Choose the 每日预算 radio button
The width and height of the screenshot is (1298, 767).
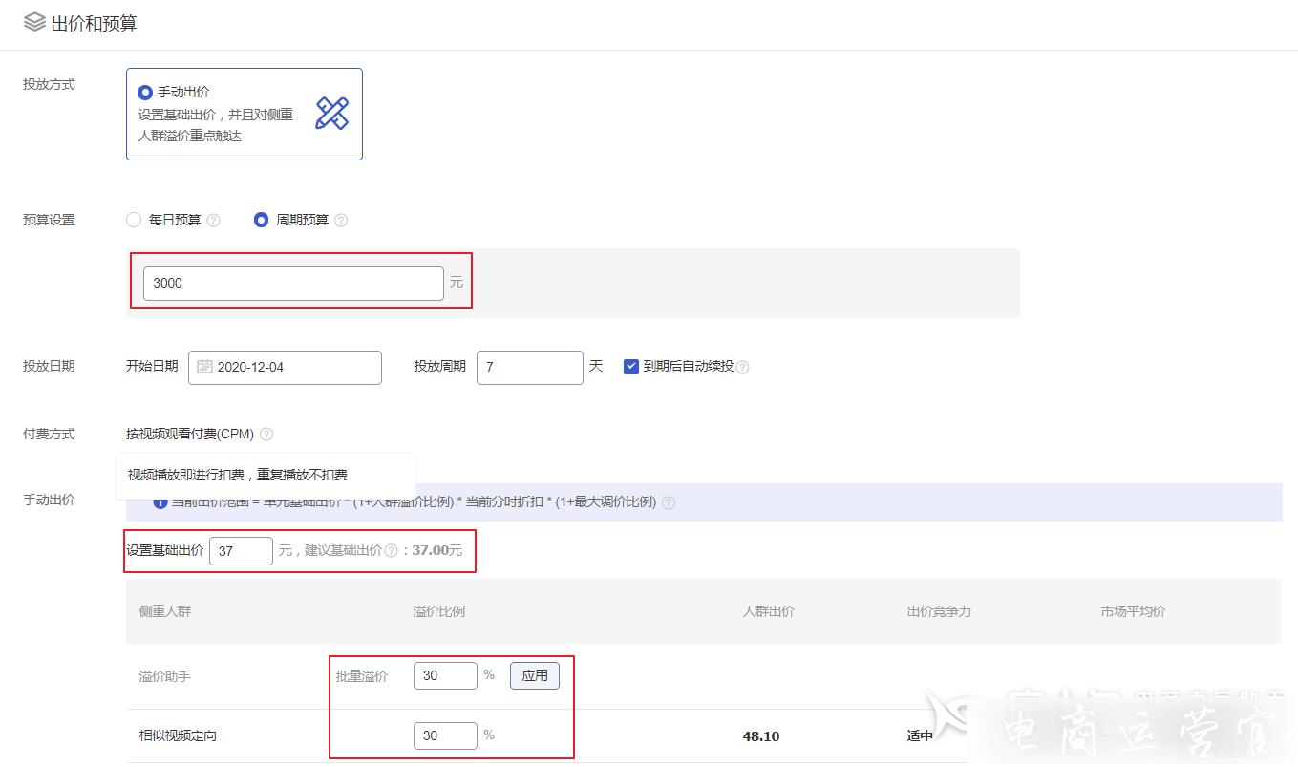134,220
